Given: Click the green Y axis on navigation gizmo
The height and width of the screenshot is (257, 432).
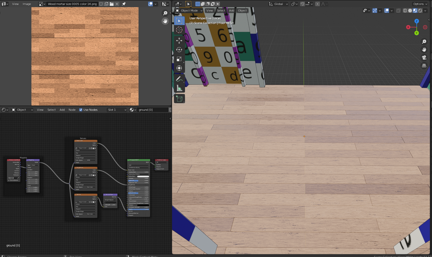Looking at the screenshot, I should [x=417, y=33].
